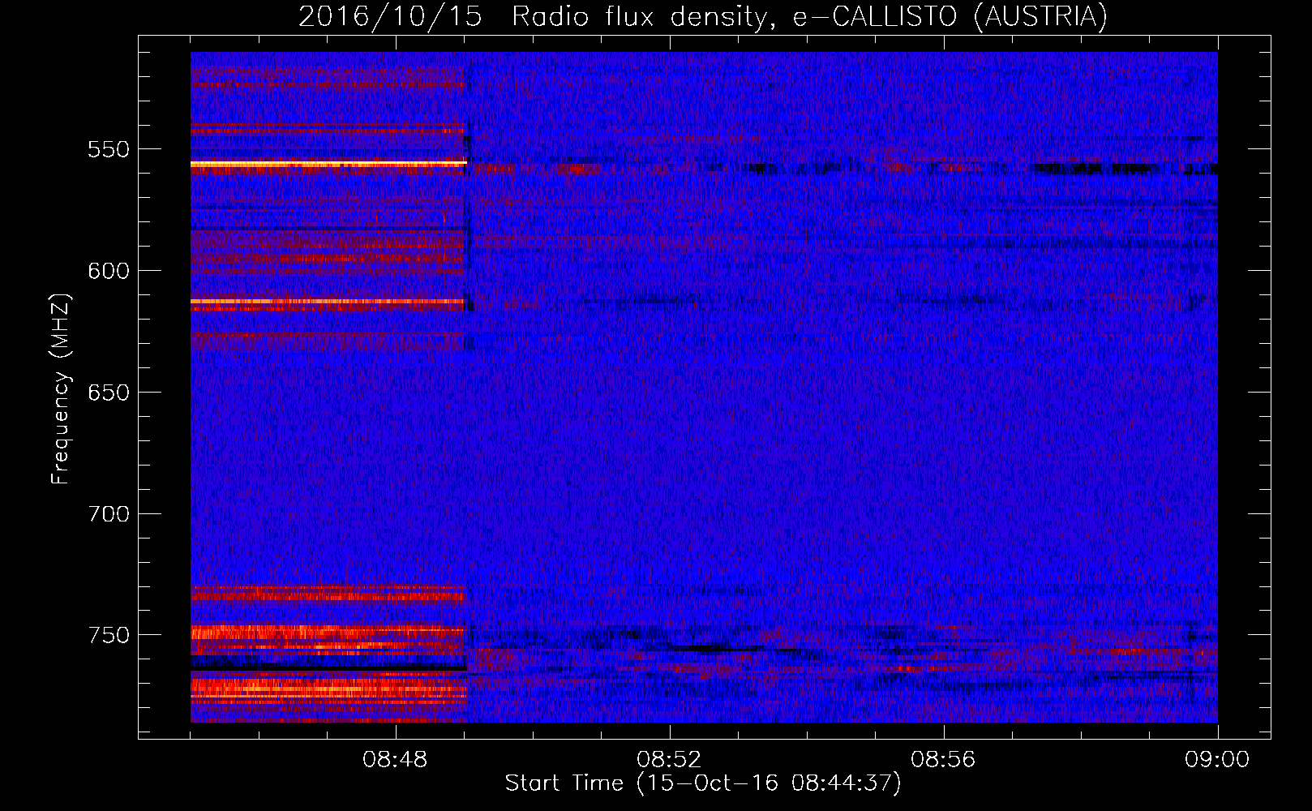Click the 08:52 time tick label
Screen dimensions: 1312x811
tap(669, 760)
